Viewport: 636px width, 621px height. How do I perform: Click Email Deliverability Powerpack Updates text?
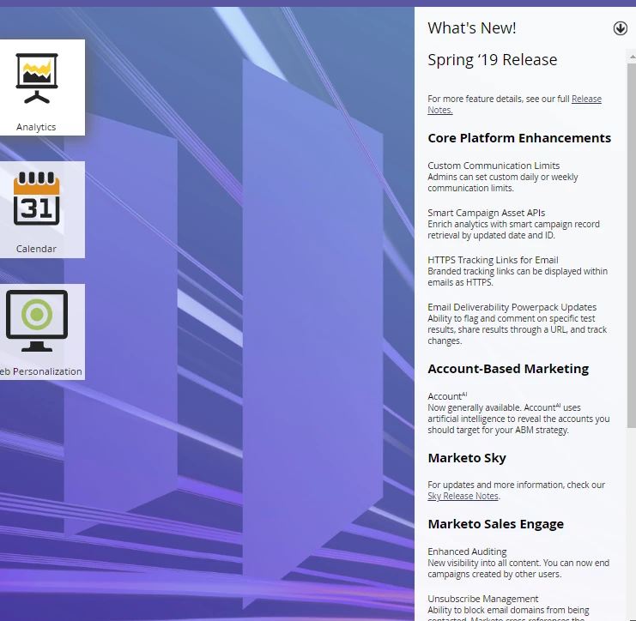click(x=512, y=307)
